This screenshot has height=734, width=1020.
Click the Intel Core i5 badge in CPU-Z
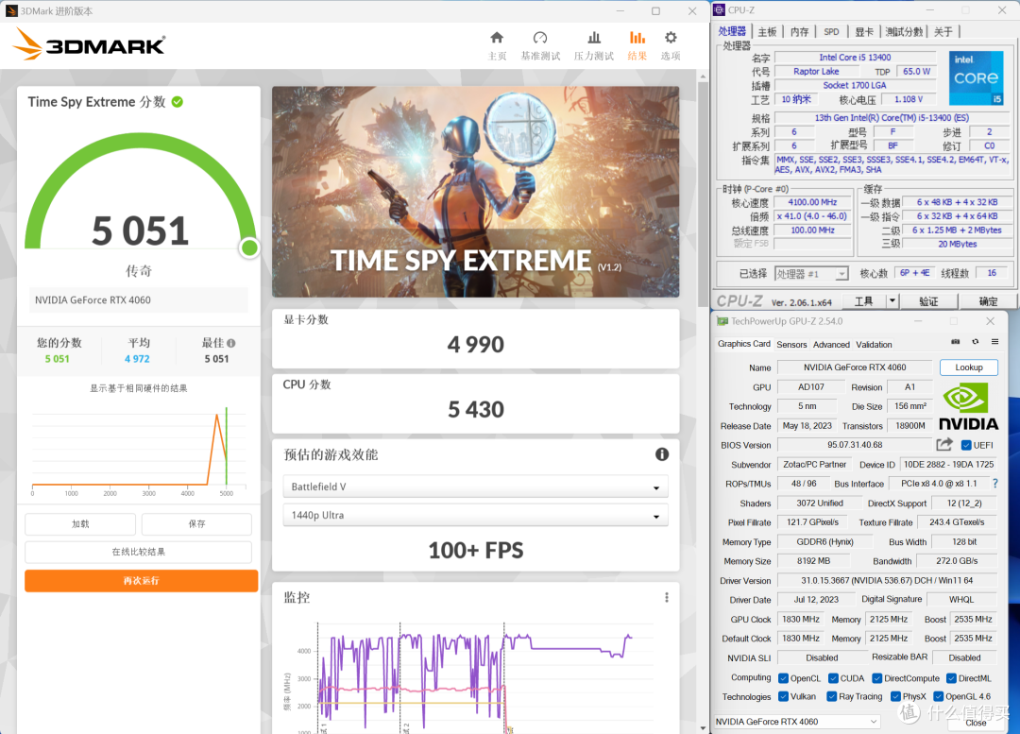click(x=976, y=78)
